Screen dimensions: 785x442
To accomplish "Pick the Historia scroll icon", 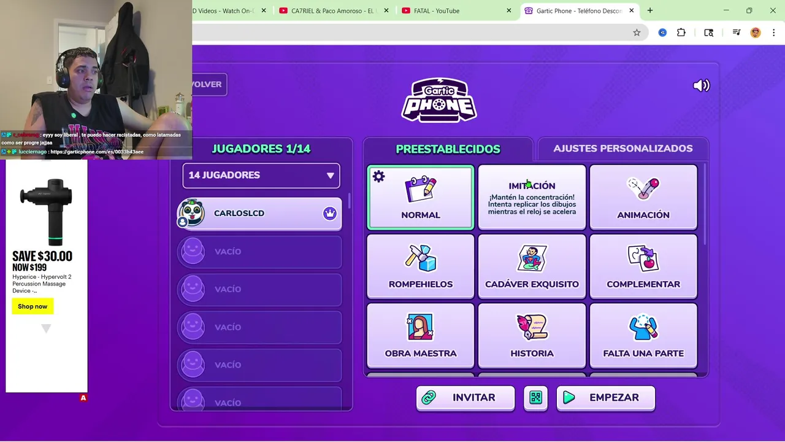I will pyautogui.click(x=532, y=327).
